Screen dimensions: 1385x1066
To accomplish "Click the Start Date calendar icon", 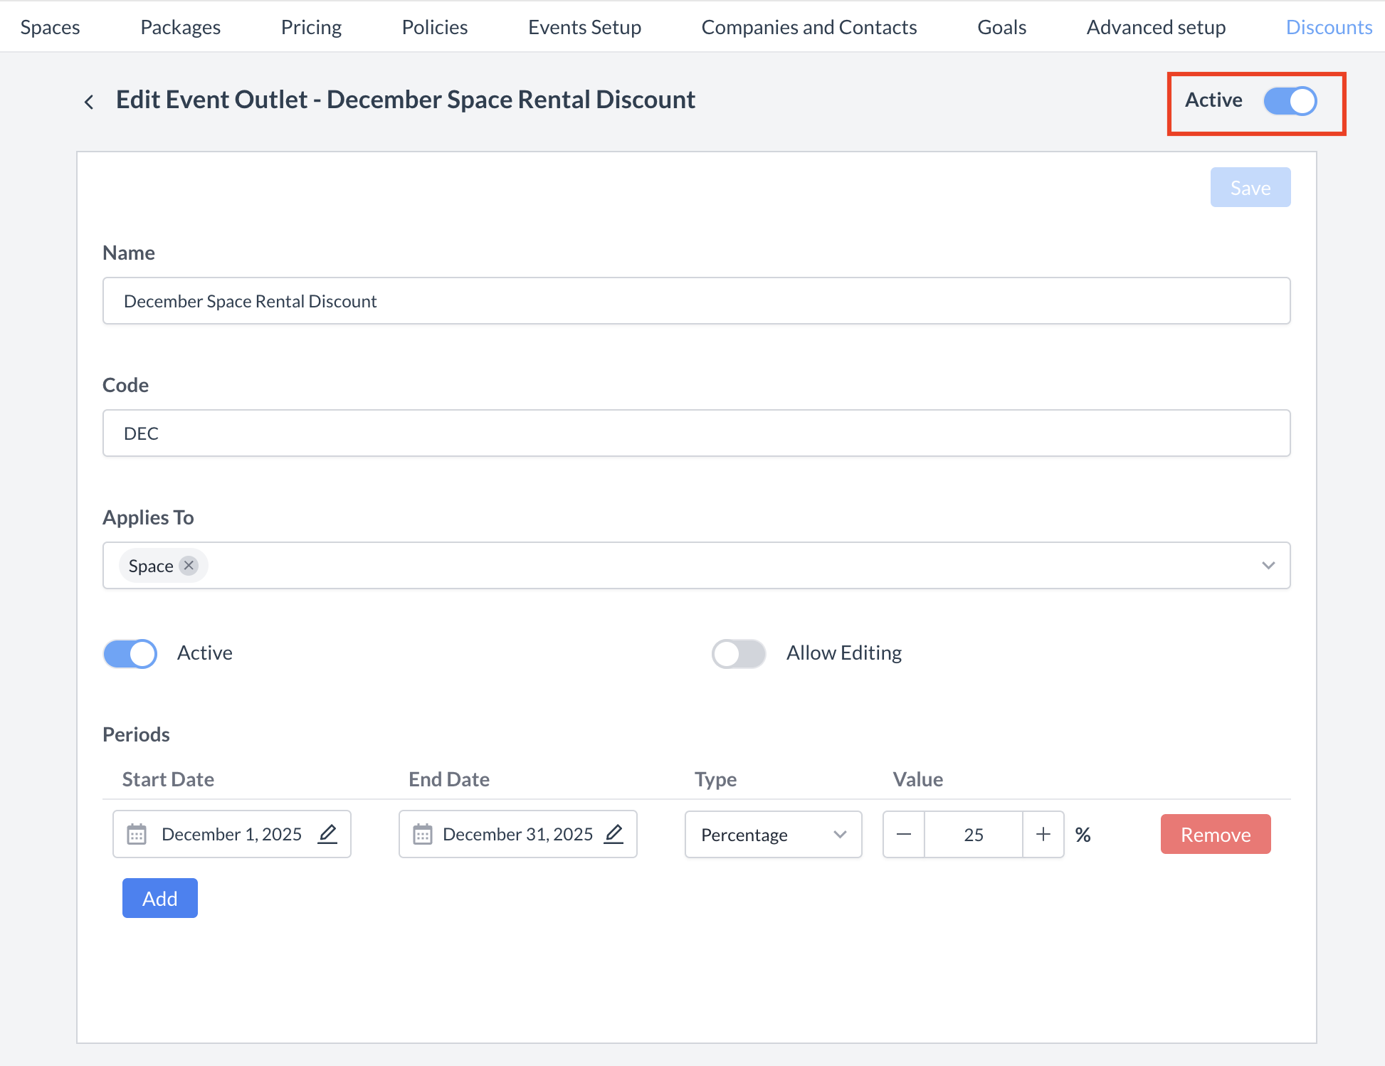I will [137, 834].
